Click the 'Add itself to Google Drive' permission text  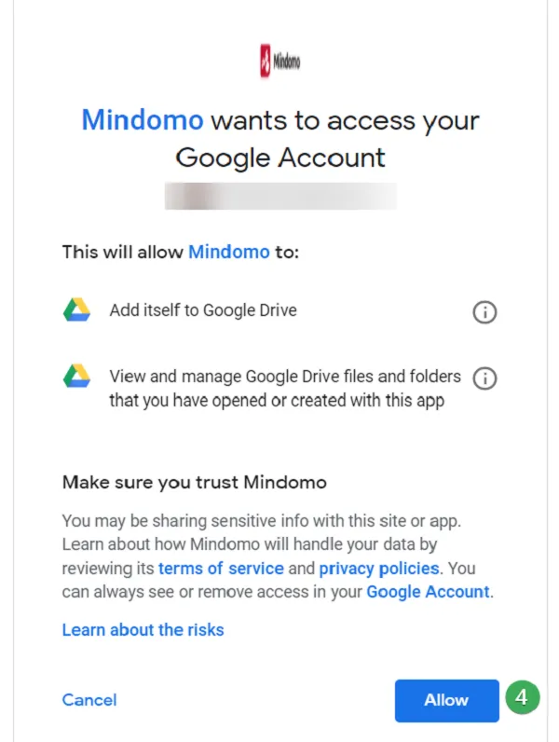point(203,310)
